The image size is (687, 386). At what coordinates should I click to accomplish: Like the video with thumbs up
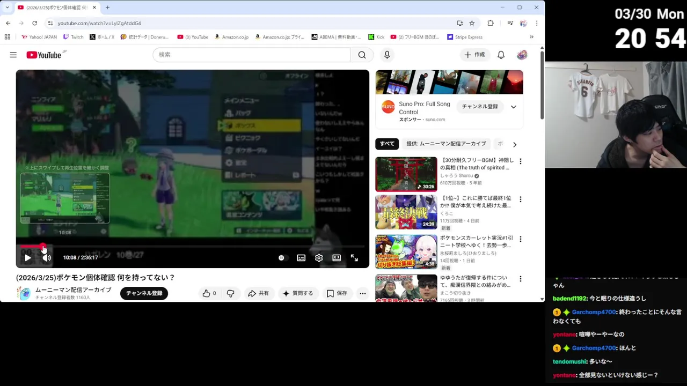tap(209, 293)
